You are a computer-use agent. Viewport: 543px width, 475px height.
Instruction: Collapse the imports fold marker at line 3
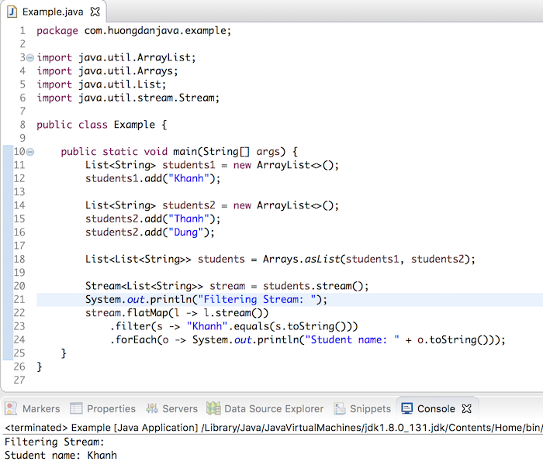tap(30, 57)
